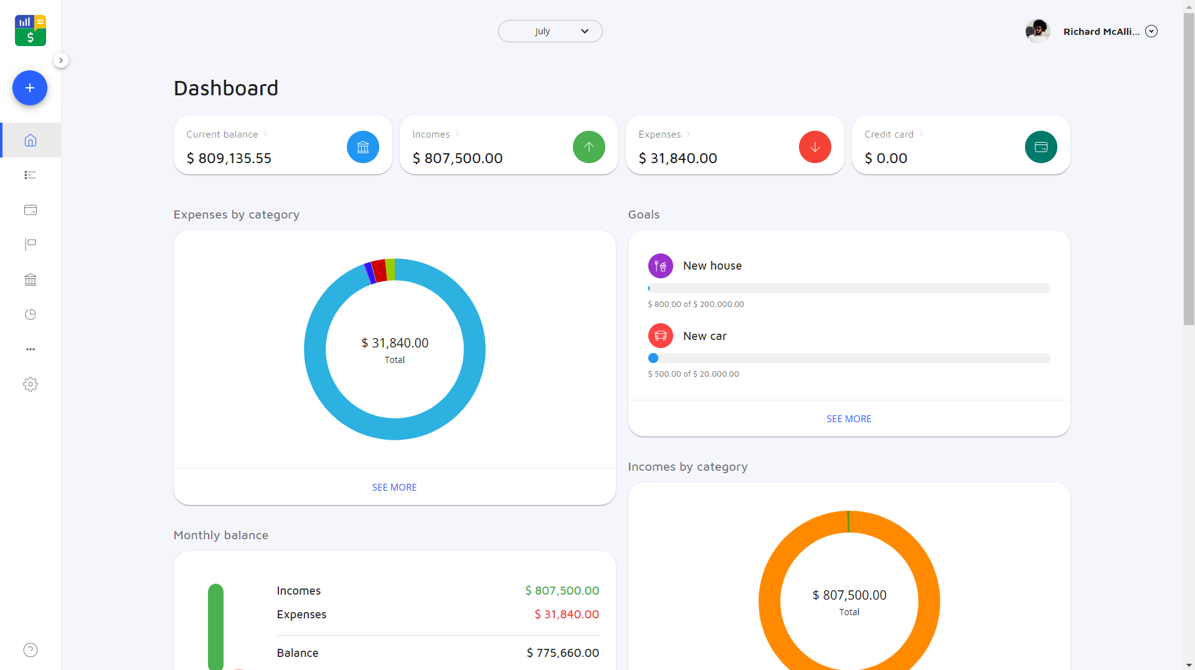The height and width of the screenshot is (670, 1195).
Task: Click the red expenses arrow icon
Action: tap(815, 147)
